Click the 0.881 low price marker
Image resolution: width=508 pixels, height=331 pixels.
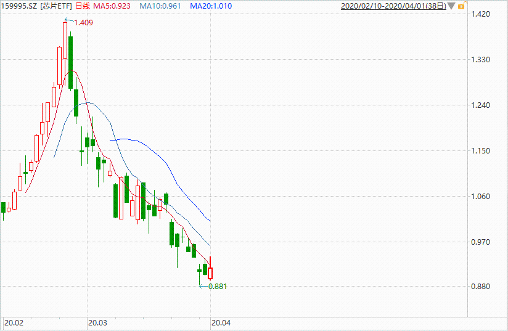pyautogui.click(x=218, y=286)
